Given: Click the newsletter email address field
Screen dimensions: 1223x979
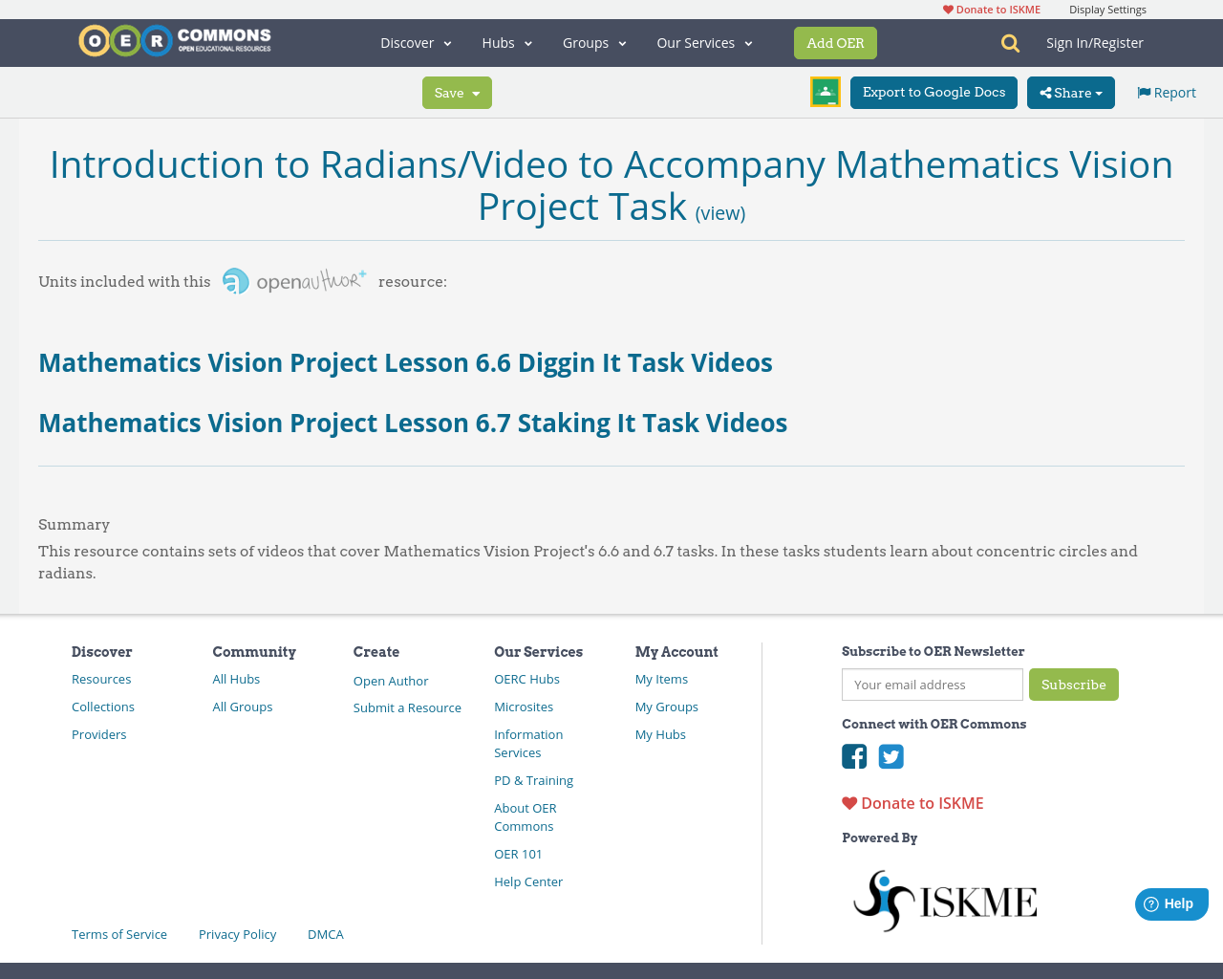Looking at the screenshot, I should pyautogui.click(x=932, y=685).
